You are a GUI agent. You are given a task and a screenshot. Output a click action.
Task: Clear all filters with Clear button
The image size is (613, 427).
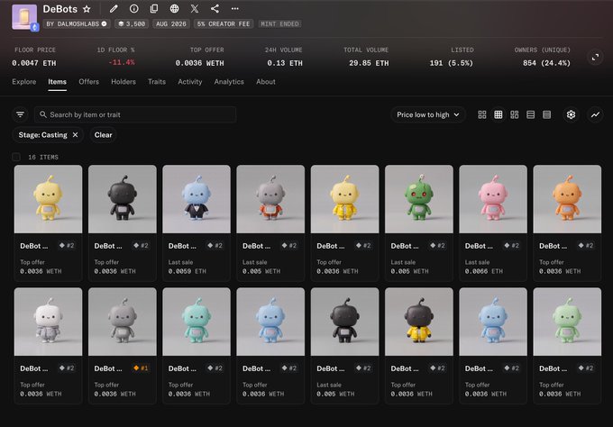coord(103,135)
